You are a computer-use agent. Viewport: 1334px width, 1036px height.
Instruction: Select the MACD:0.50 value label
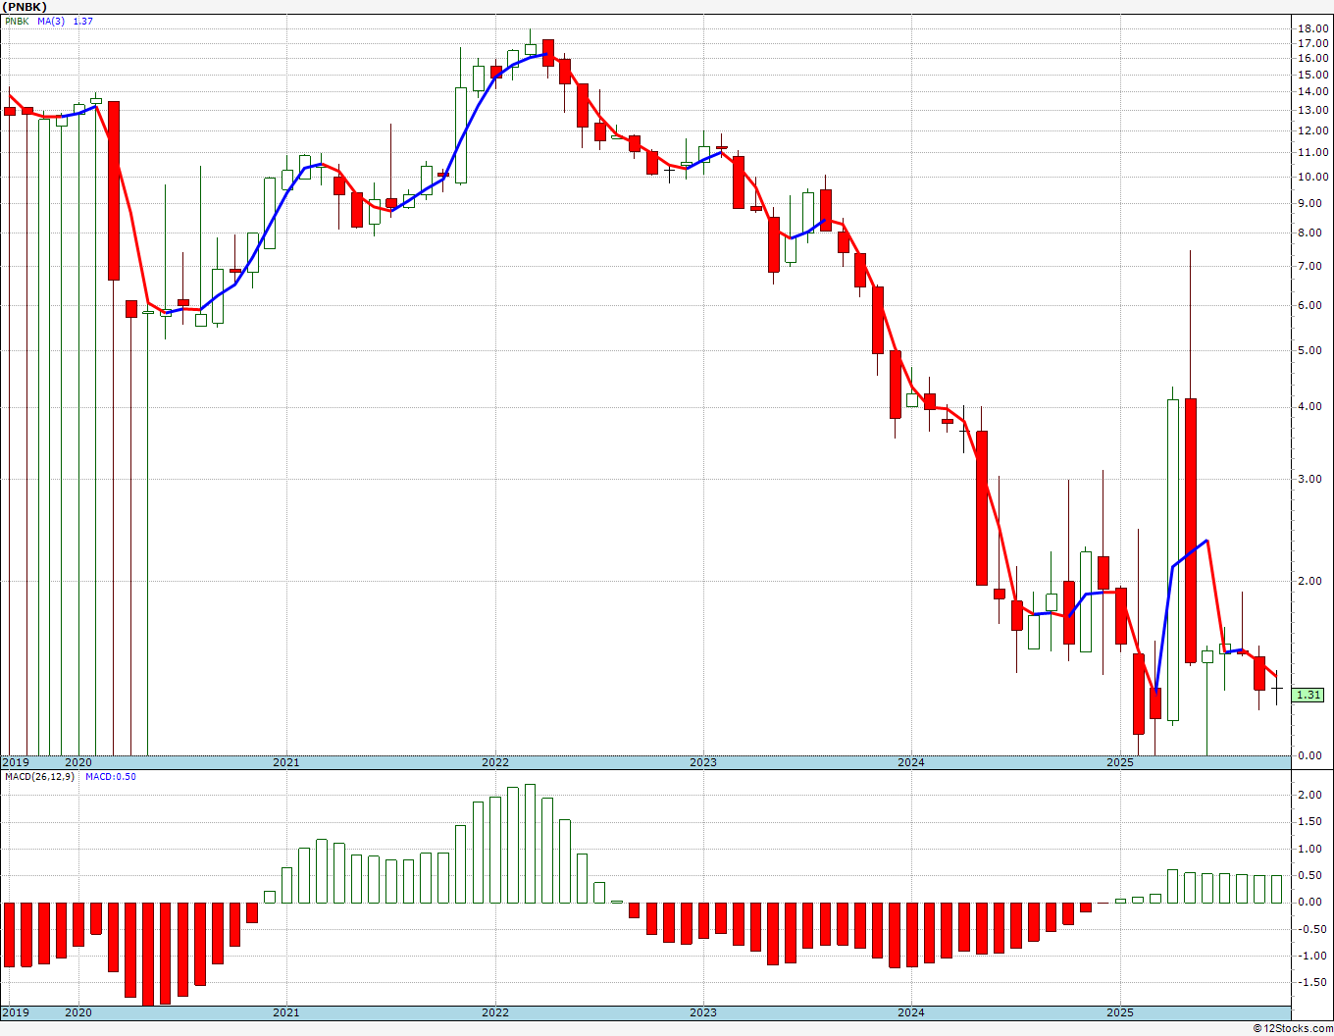(x=111, y=777)
